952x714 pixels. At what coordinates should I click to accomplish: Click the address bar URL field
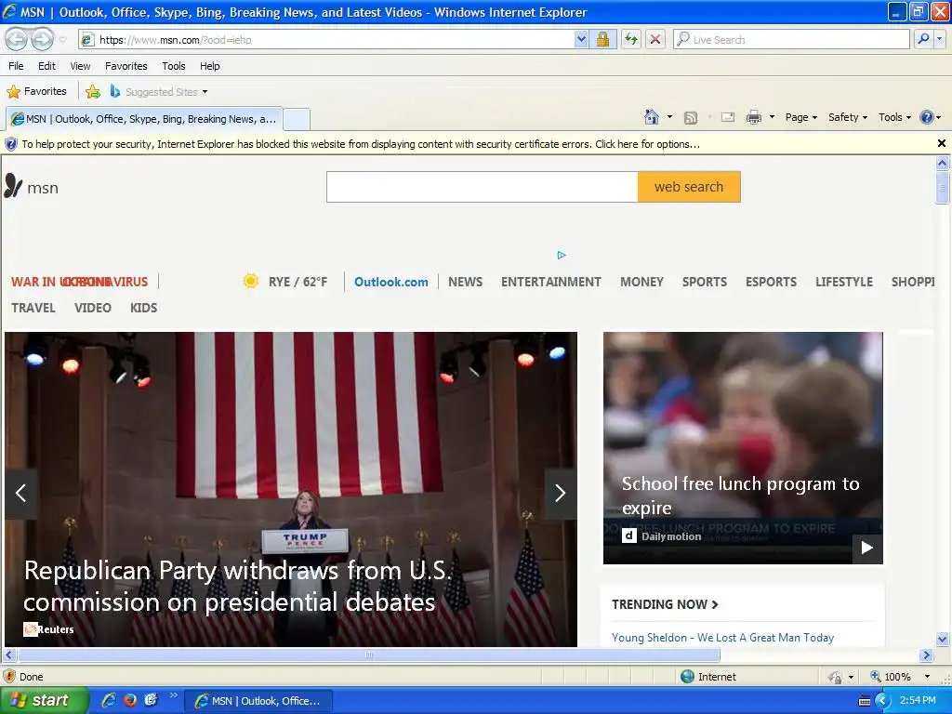[x=327, y=39]
